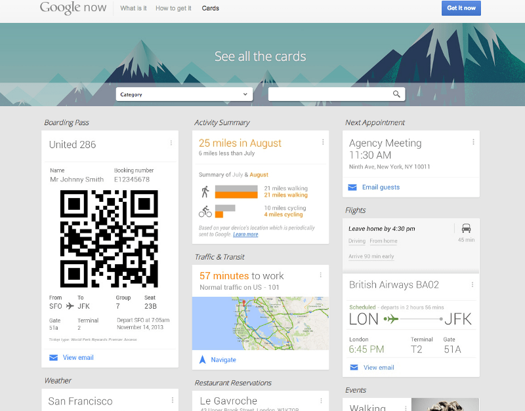Follow the Learn more link
This screenshot has height=411, width=525.
tap(245, 234)
